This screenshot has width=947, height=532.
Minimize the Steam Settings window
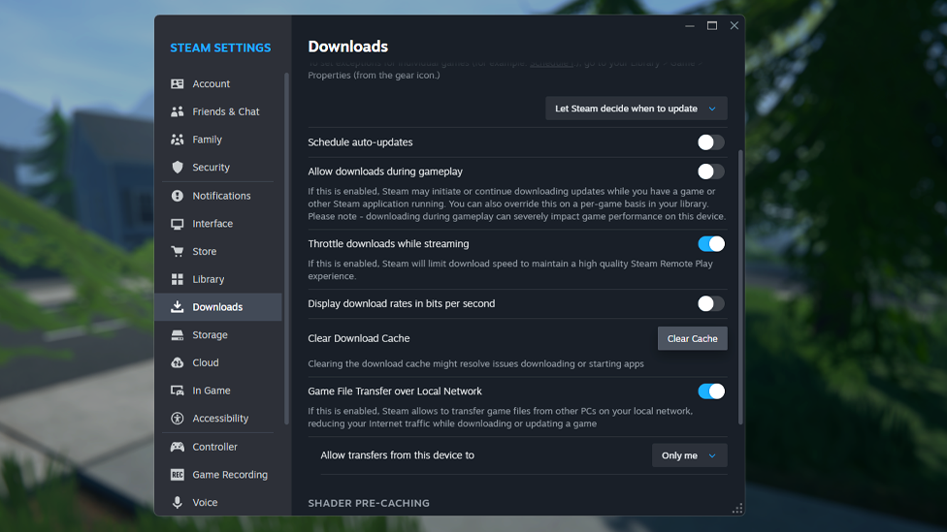pyautogui.click(x=690, y=26)
